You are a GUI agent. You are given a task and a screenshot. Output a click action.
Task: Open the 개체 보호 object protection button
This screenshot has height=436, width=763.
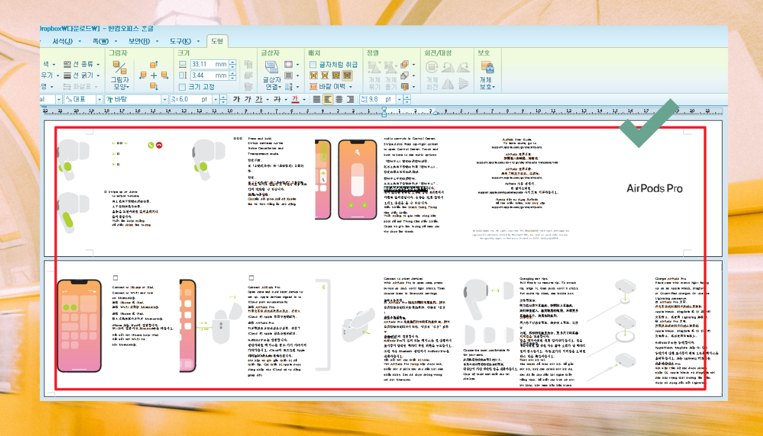[488, 75]
